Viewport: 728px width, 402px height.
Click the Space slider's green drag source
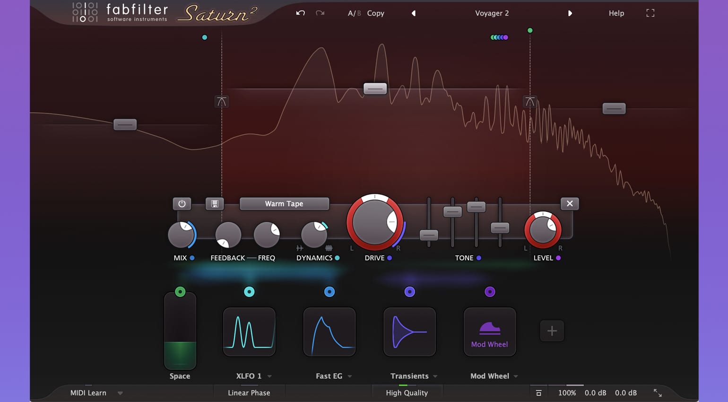(180, 292)
